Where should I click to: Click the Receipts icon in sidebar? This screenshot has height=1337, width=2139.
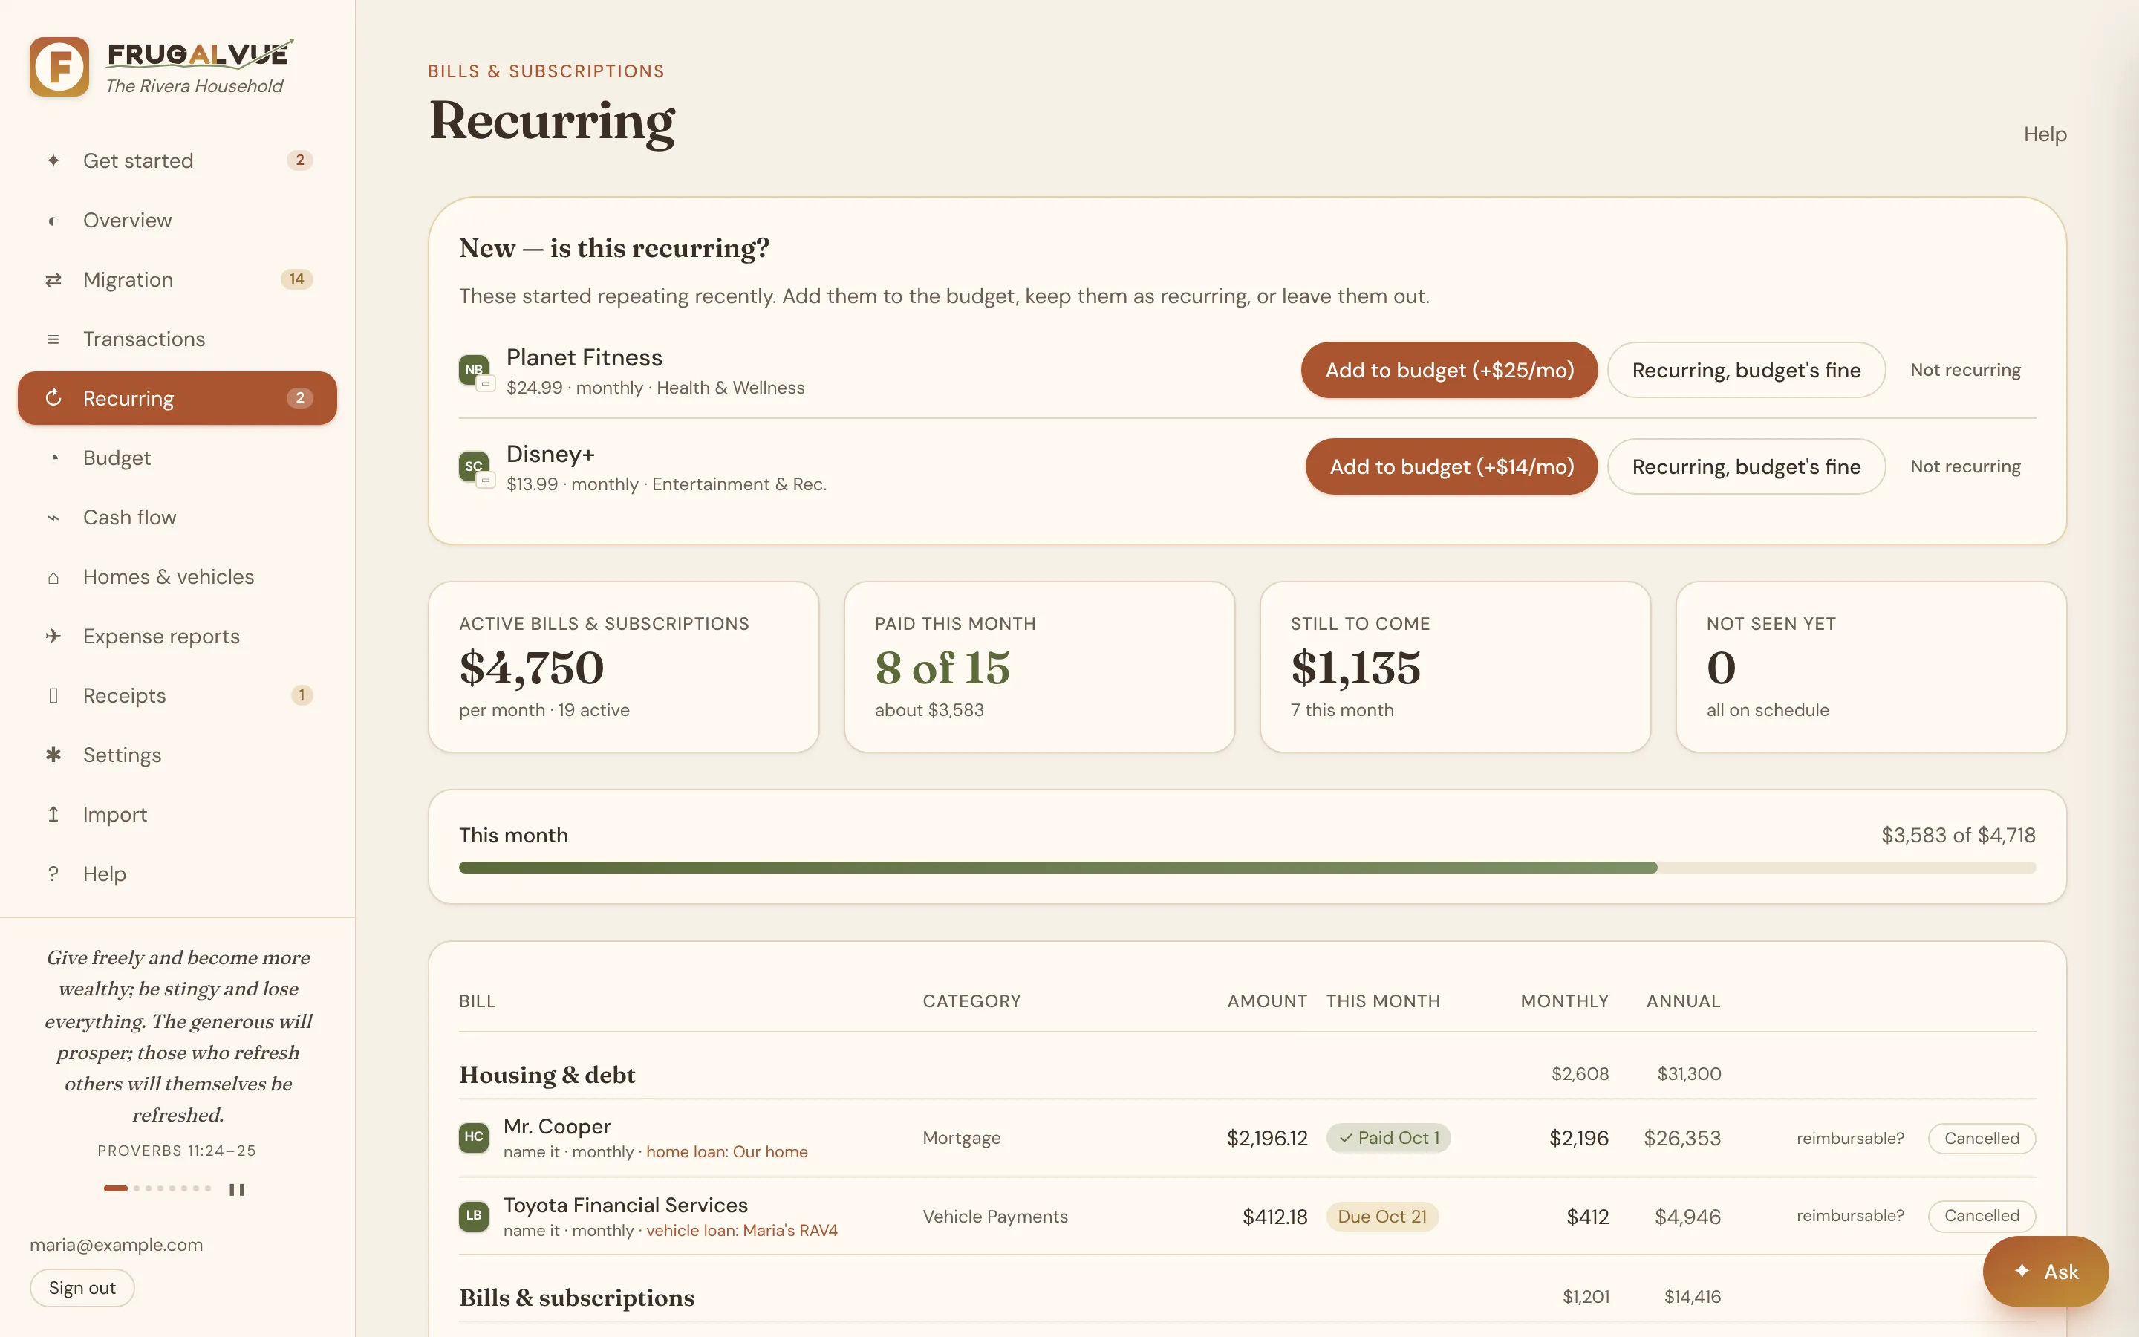[53, 695]
